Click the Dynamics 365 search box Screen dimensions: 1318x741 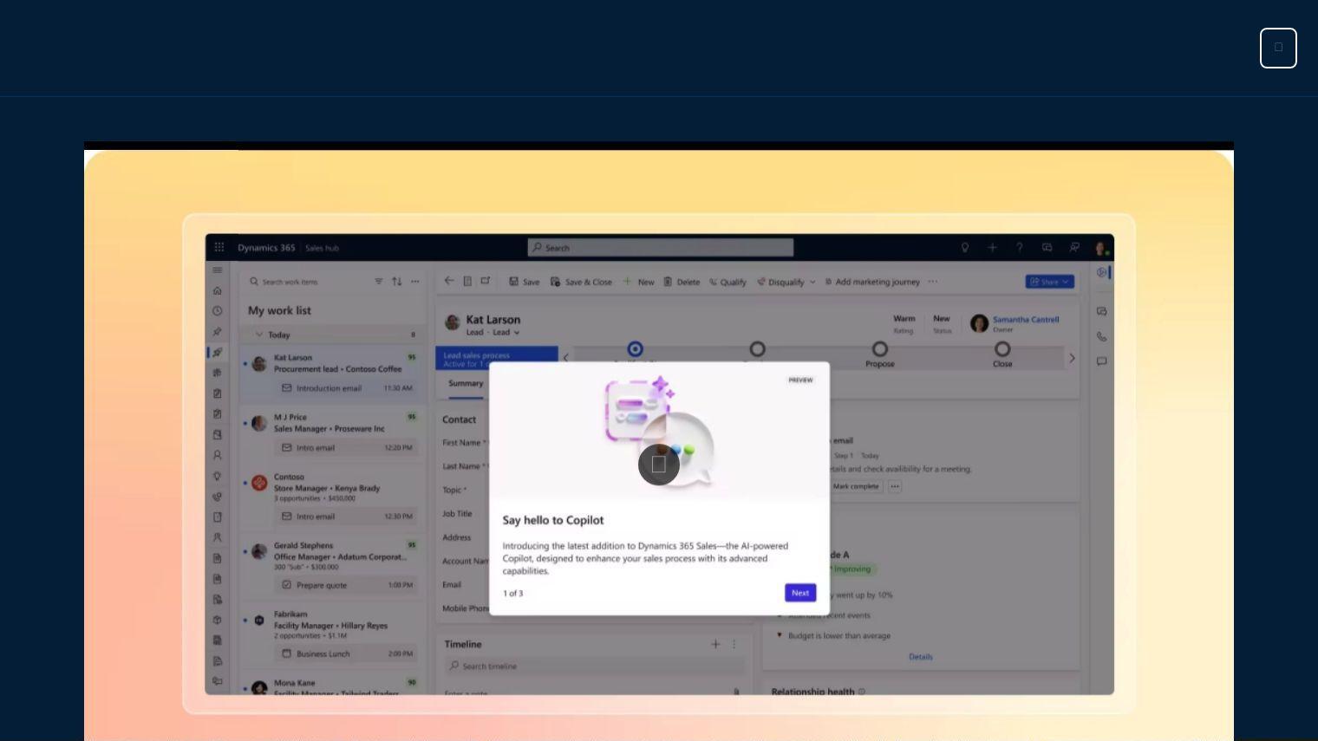pyautogui.click(x=661, y=248)
